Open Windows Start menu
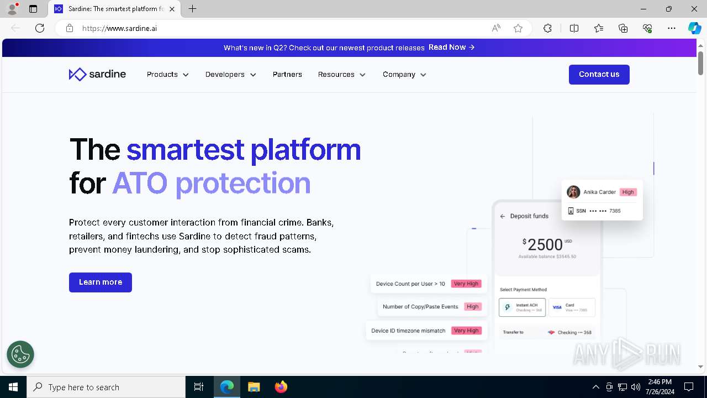Viewport: 707px width, 398px height. [x=13, y=387]
